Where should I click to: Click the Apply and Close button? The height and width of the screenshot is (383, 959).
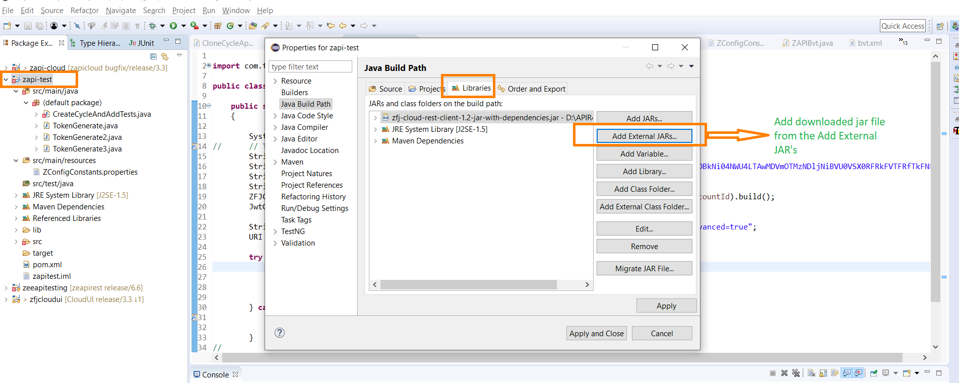pos(597,333)
